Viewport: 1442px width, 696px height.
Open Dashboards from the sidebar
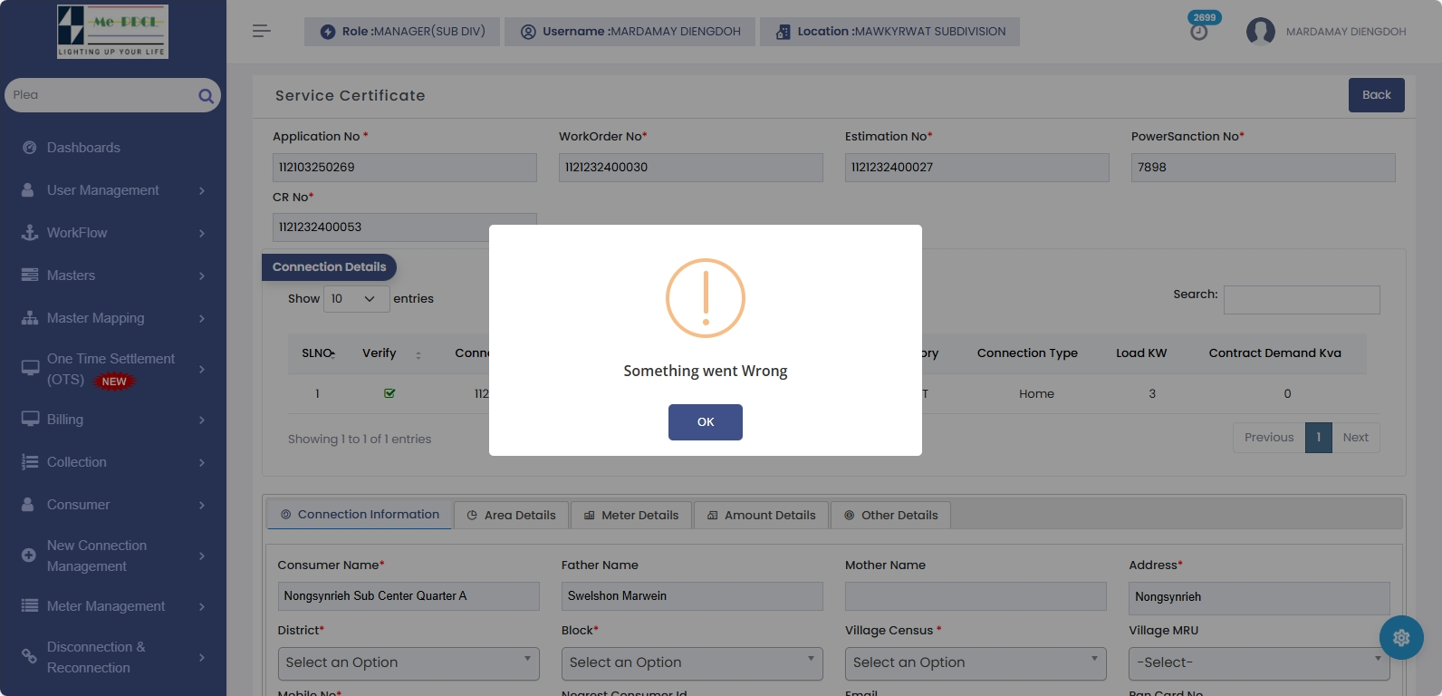coord(83,148)
